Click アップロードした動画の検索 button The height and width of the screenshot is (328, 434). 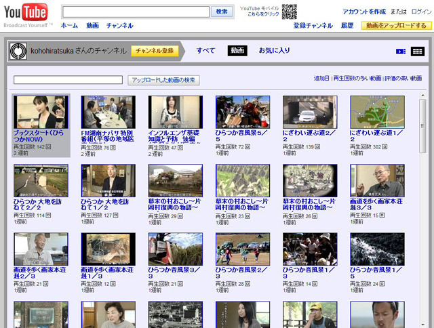click(x=163, y=80)
